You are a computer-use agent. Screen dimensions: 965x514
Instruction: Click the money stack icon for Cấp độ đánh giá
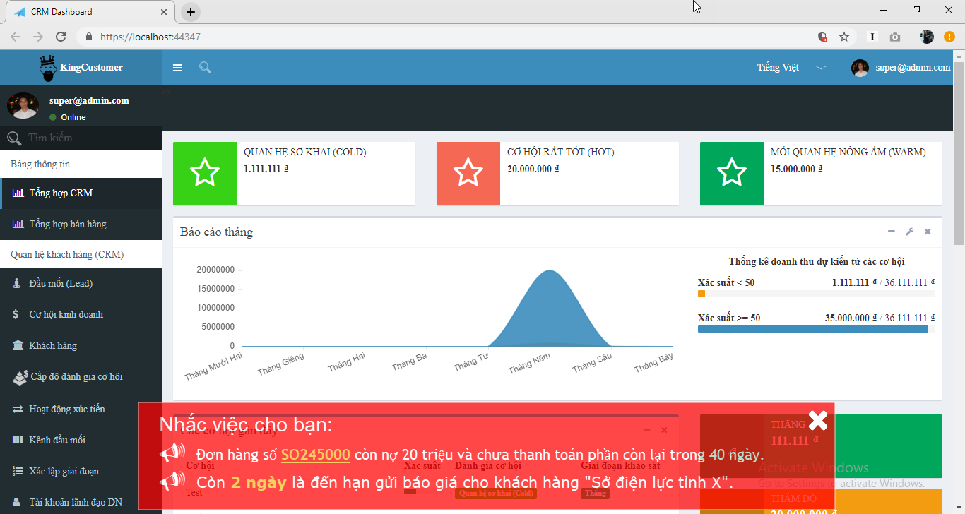coord(20,378)
